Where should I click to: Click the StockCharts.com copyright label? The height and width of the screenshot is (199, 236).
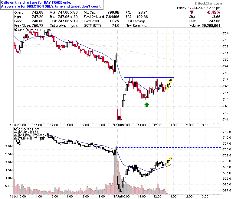click(x=208, y=3)
